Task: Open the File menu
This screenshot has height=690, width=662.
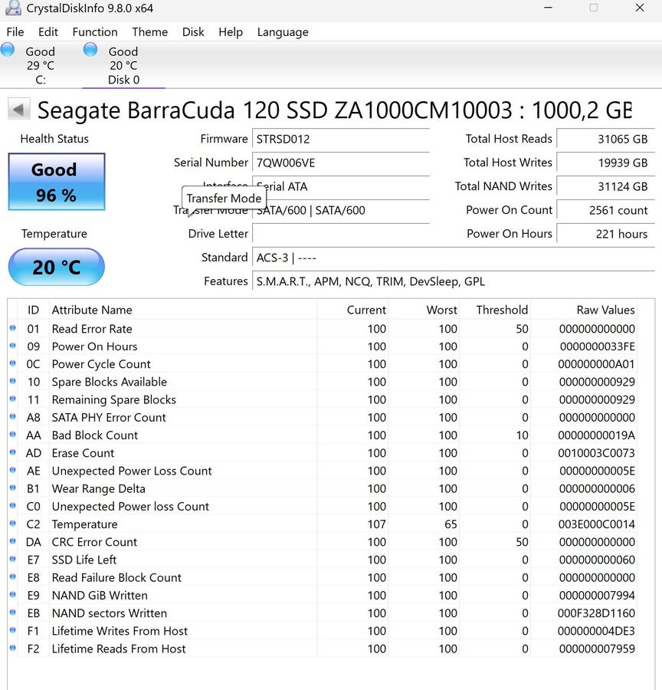Action: (x=15, y=32)
